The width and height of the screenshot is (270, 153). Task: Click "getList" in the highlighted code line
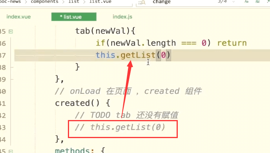coord(138,55)
